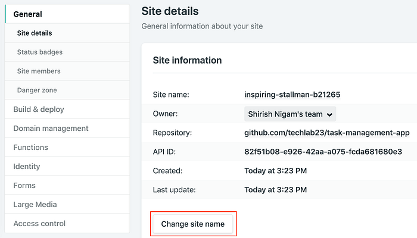This screenshot has width=417, height=238.
Task: Expand the Owner team dropdown
Action: click(x=290, y=114)
